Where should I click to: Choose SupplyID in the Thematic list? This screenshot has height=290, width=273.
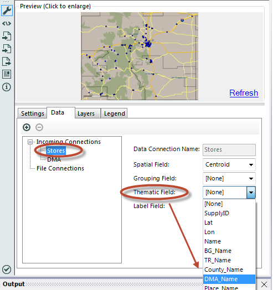(229, 213)
